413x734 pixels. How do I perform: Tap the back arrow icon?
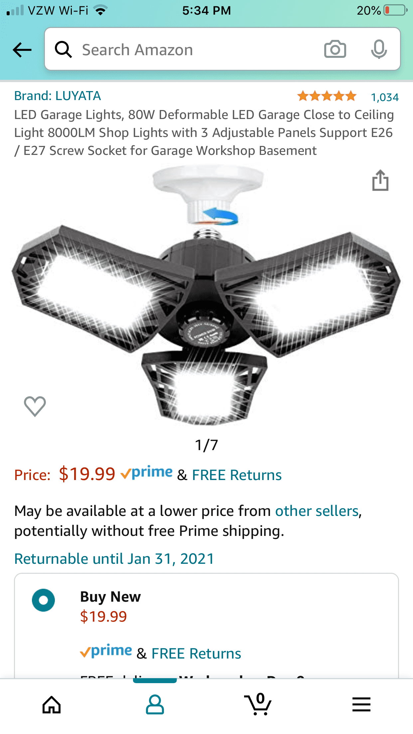(x=22, y=50)
